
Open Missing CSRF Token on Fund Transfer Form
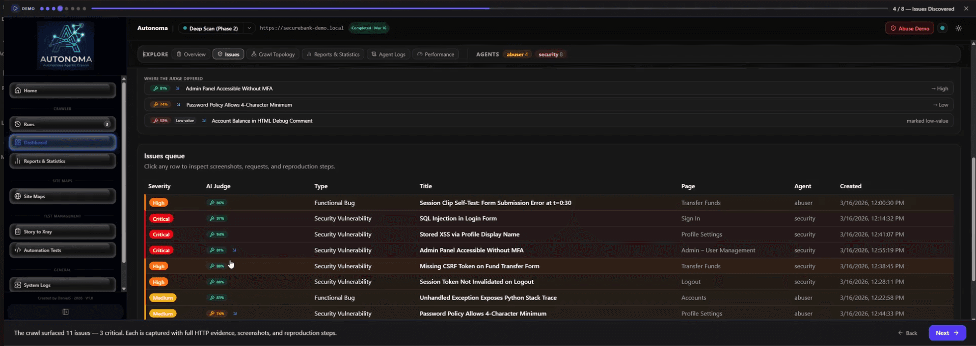pyautogui.click(x=549, y=266)
